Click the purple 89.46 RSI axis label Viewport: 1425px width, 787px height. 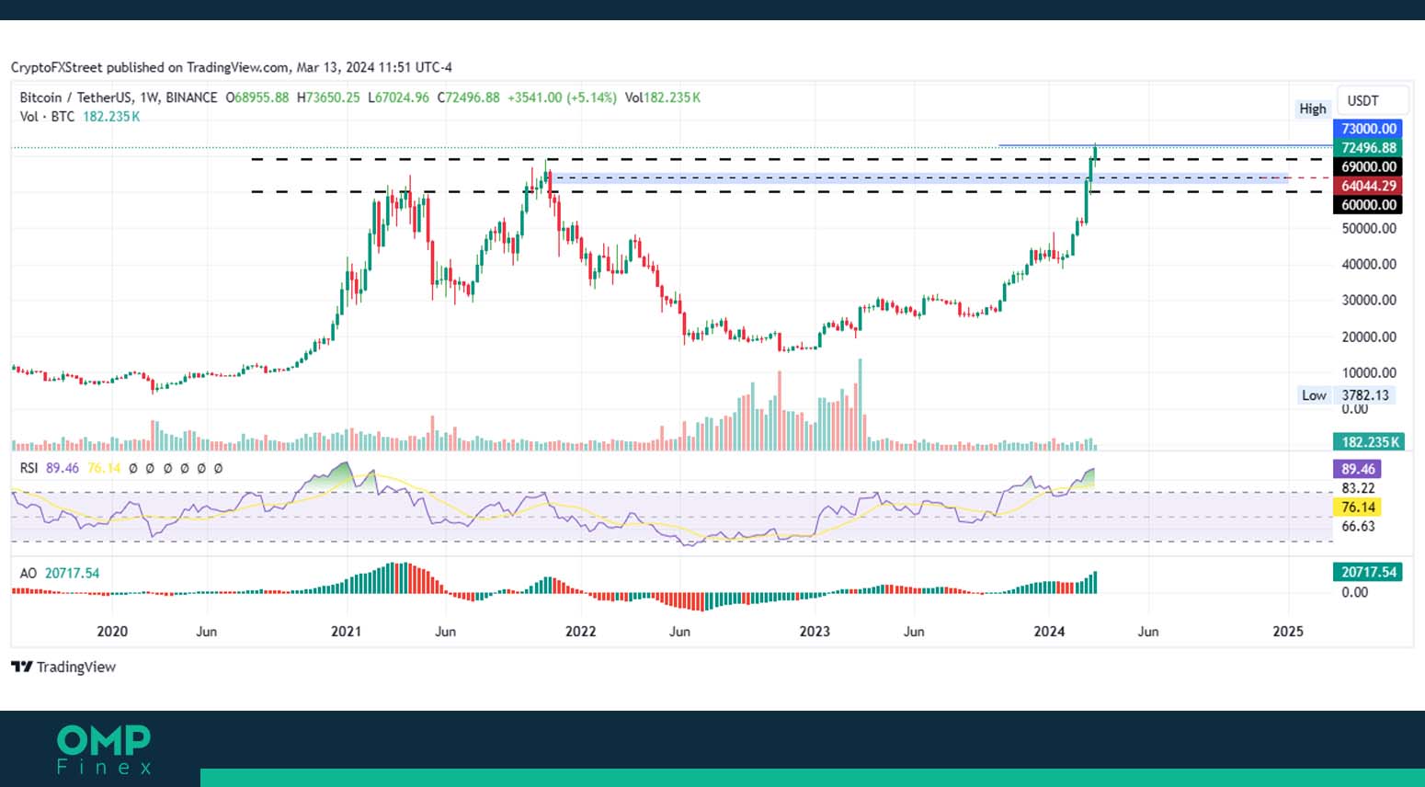click(x=1357, y=469)
